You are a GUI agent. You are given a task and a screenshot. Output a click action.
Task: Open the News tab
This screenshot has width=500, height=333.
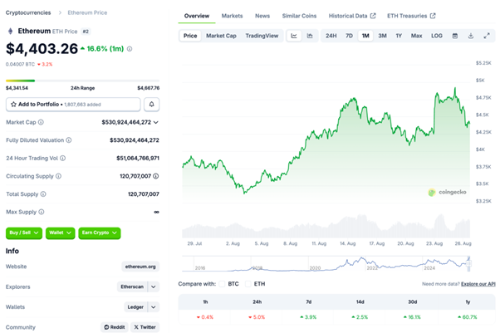[x=262, y=16]
